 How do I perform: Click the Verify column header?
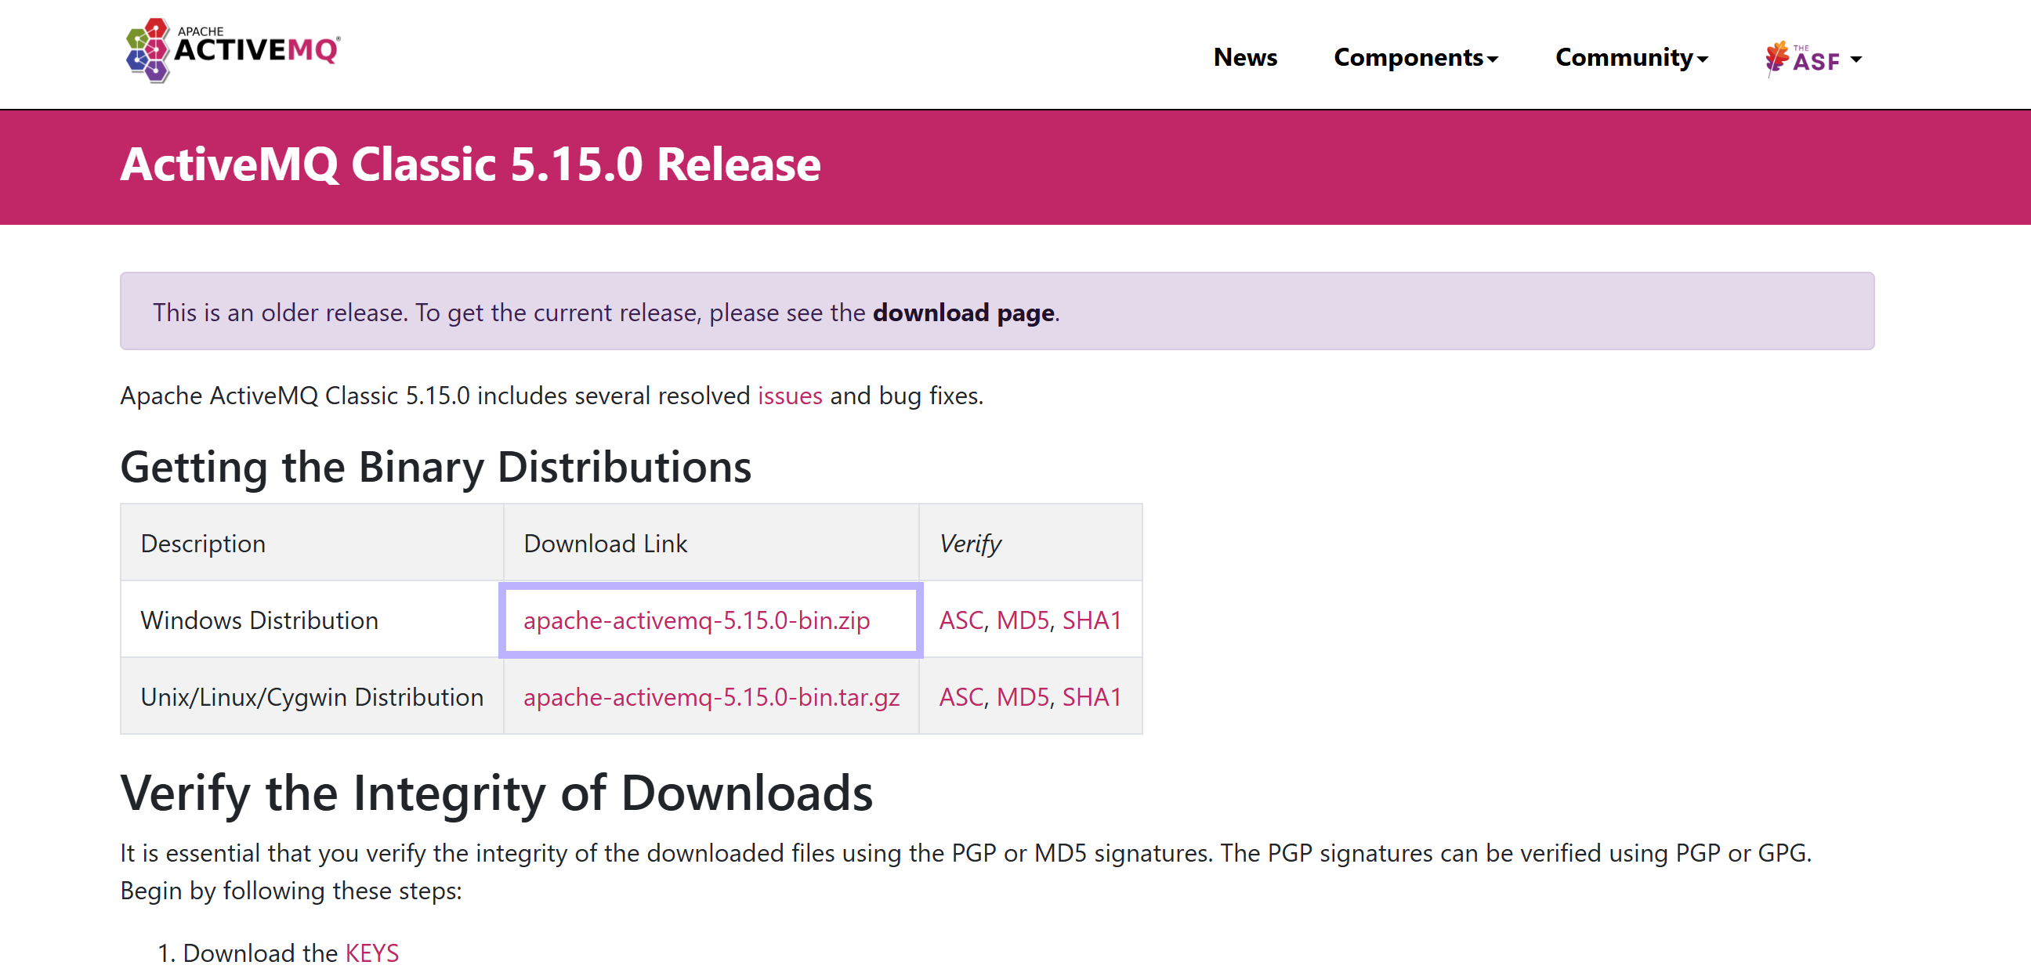click(969, 544)
